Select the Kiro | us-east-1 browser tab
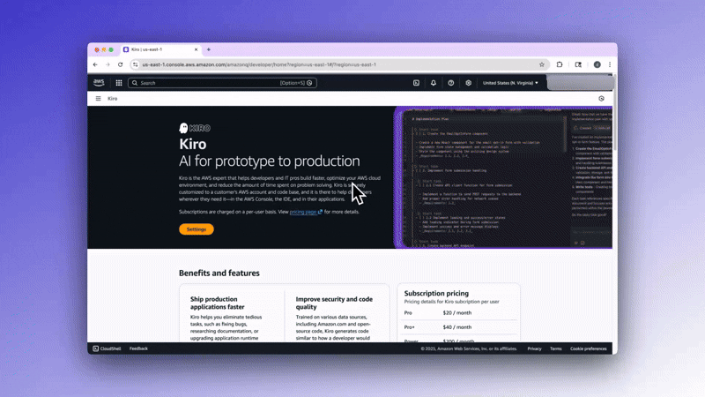705x397 pixels. 160,49
